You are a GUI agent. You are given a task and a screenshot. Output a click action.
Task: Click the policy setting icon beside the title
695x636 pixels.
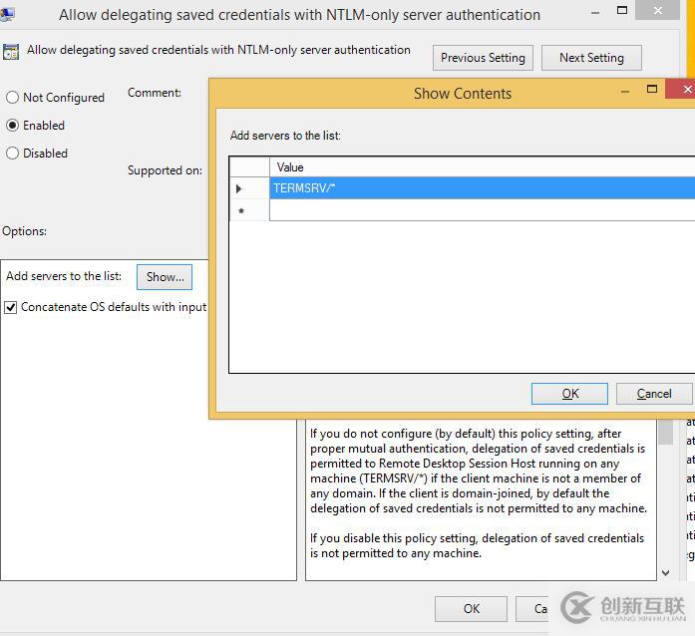click(x=11, y=51)
